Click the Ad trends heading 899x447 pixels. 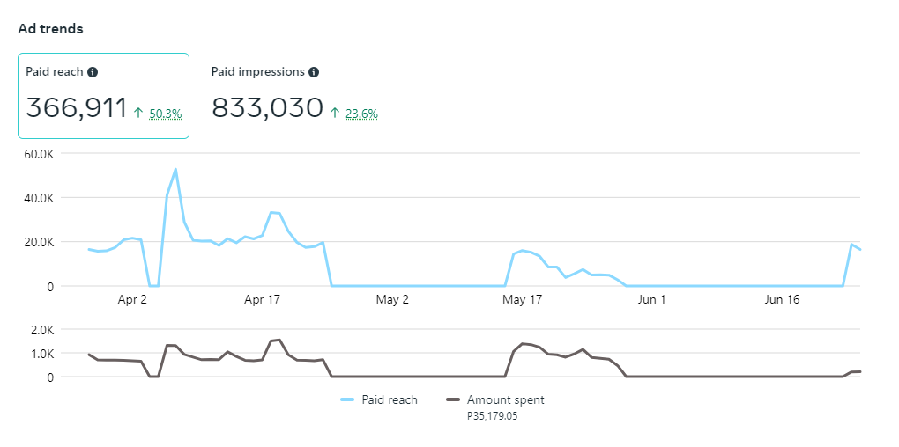point(50,29)
